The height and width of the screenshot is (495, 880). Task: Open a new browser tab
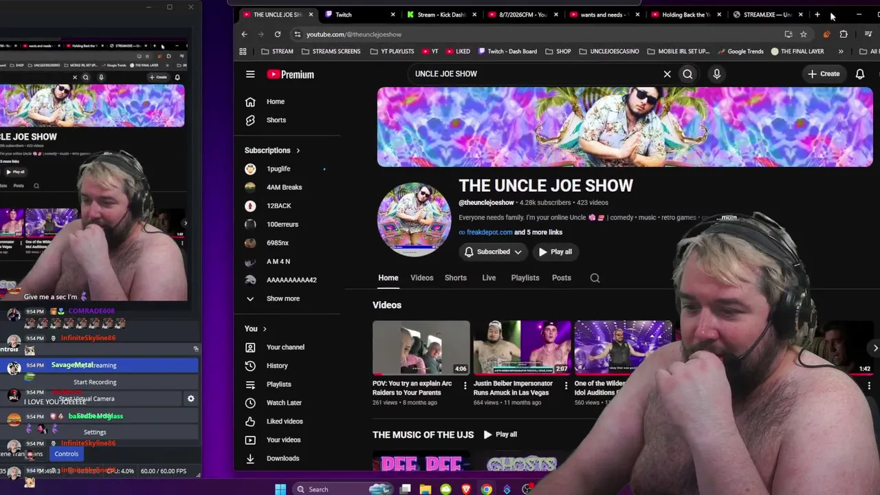(817, 14)
